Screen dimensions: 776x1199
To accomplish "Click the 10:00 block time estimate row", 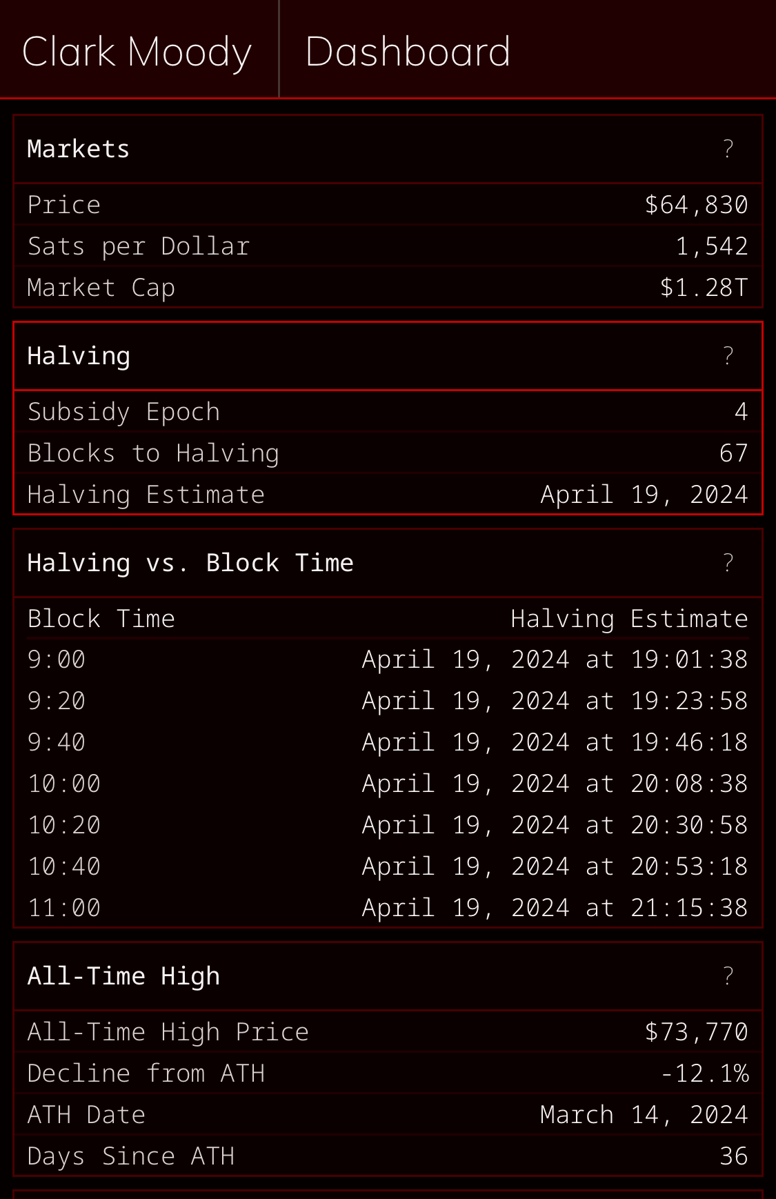I will pyautogui.click(x=388, y=784).
